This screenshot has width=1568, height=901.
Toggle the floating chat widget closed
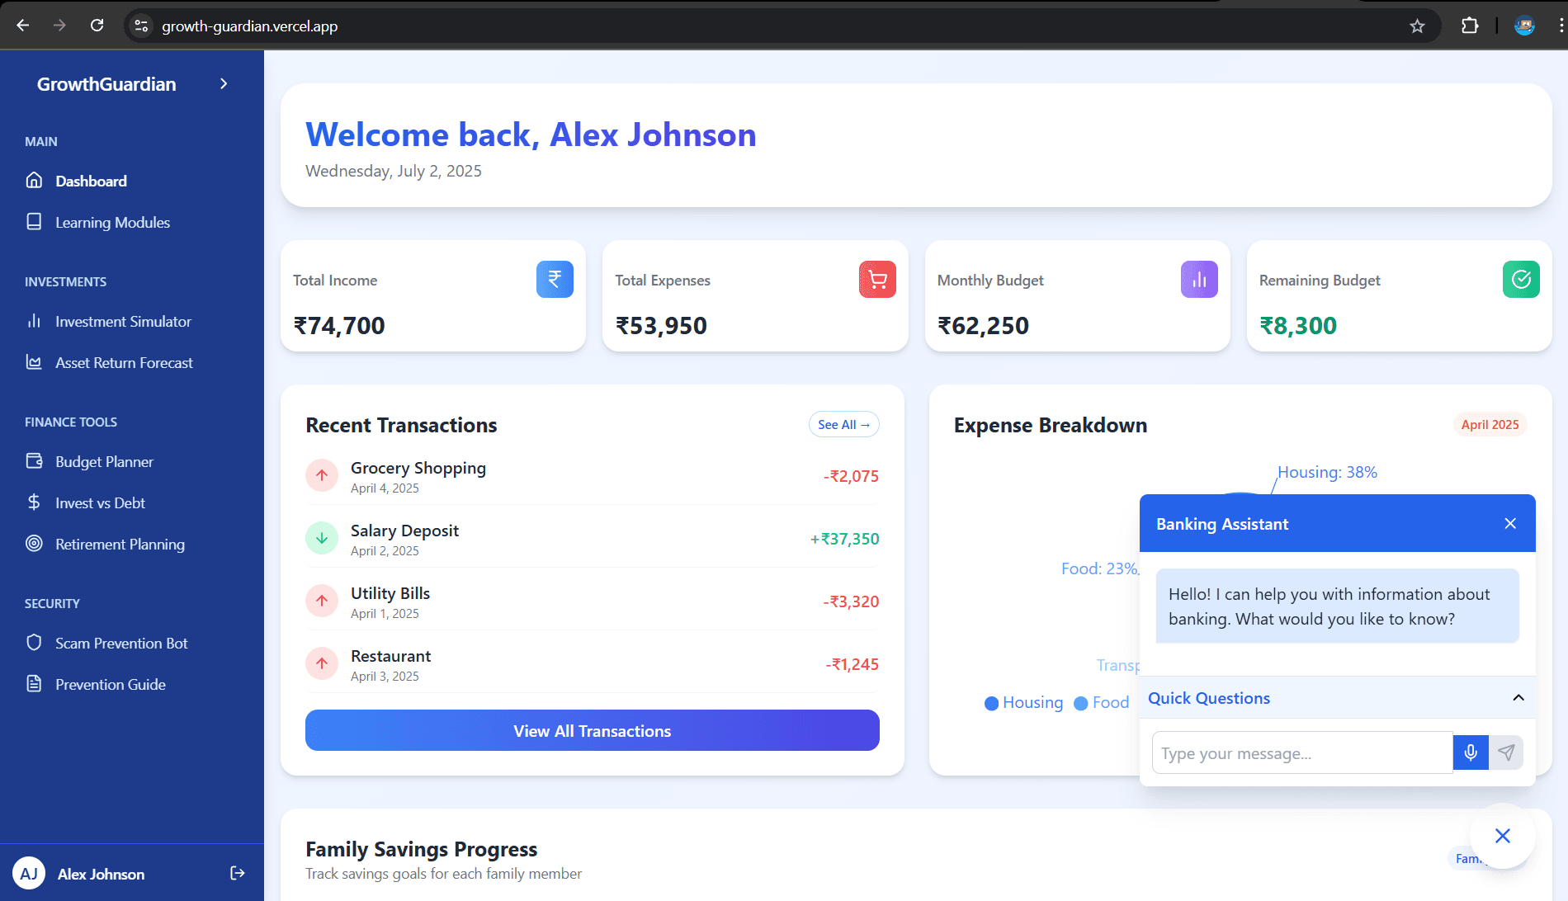click(x=1502, y=836)
